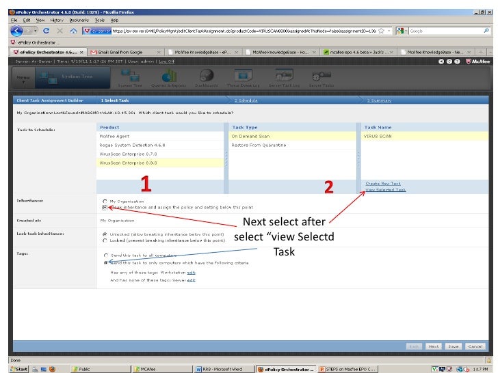Click the McAfee logo in header
The image size is (498, 373).
pyautogui.click(x=478, y=61)
